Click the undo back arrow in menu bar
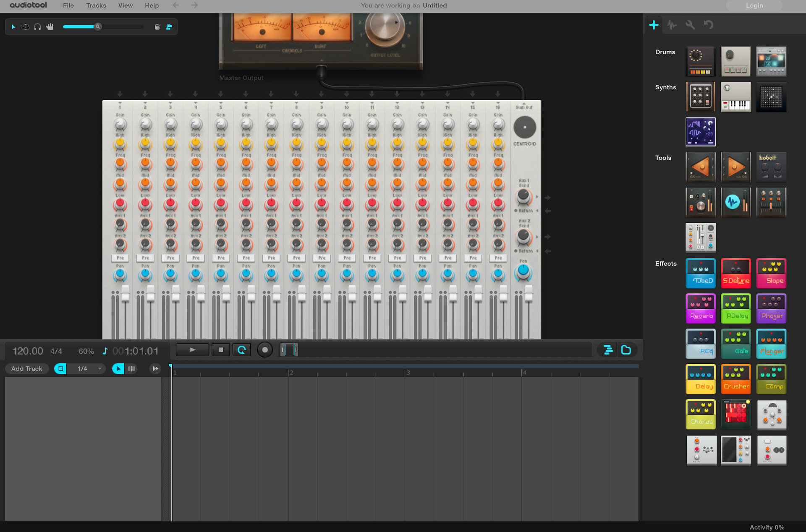The image size is (806, 532). click(176, 5)
